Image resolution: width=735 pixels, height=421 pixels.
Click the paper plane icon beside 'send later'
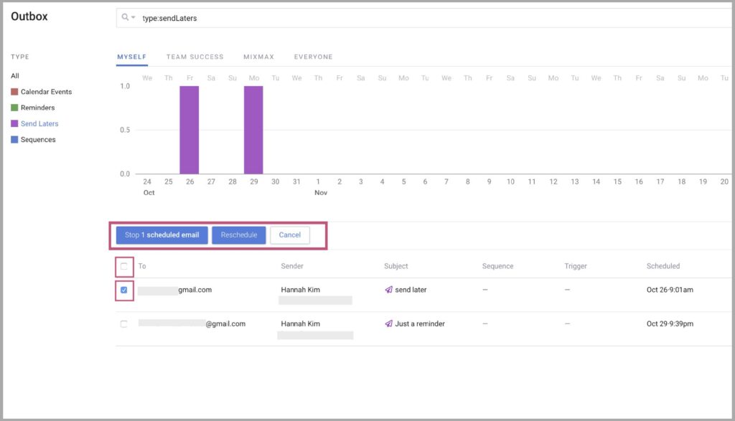pyautogui.click(x=388, y=290)
